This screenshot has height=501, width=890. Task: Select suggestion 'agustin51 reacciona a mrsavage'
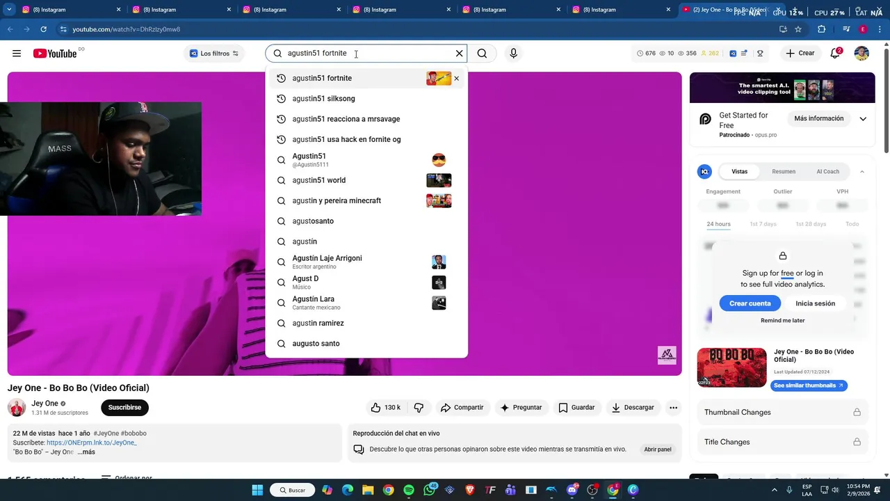click(x=366, y=119)
